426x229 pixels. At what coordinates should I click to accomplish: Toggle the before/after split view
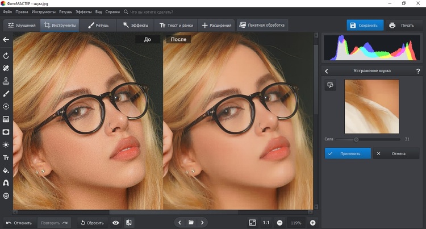click(129, 222)
